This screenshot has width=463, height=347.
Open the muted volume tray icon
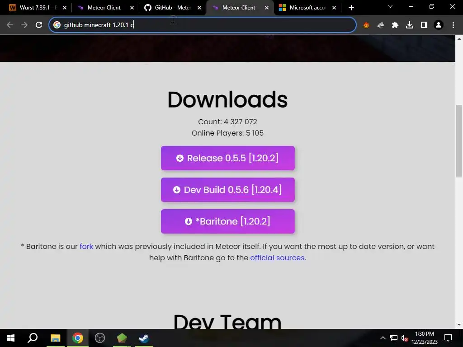click(x=404, y=338)
